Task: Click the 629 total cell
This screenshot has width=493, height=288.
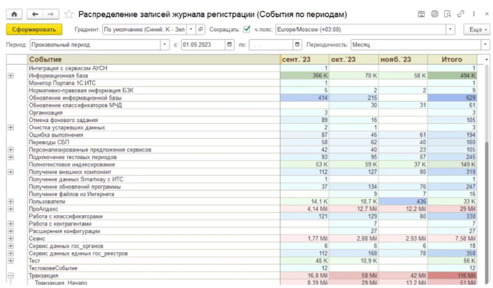Action: point(452,98)
